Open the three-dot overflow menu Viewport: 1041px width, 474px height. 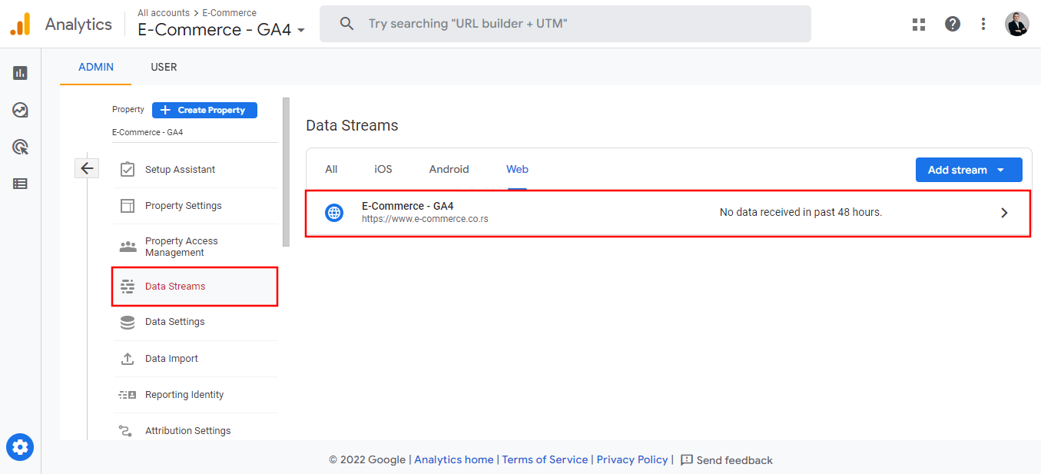(983, 24)
